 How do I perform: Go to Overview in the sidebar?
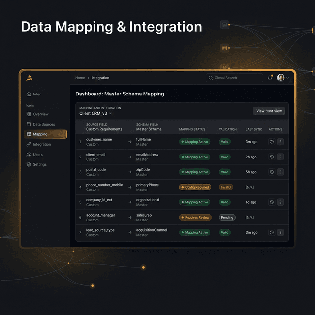(40, 114)
